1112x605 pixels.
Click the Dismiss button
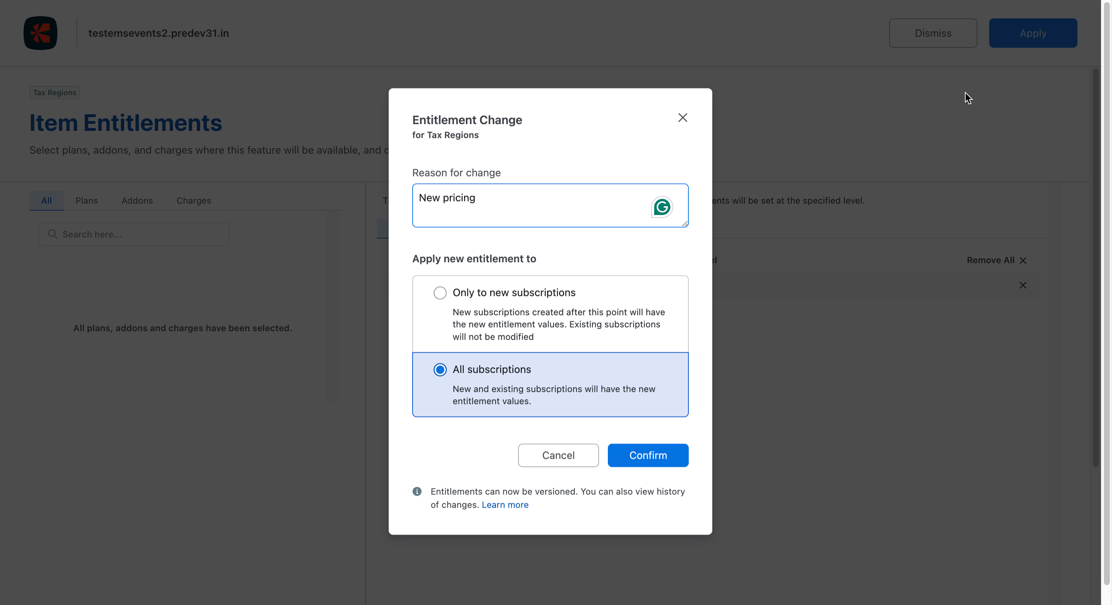click(x=933, y=33)
